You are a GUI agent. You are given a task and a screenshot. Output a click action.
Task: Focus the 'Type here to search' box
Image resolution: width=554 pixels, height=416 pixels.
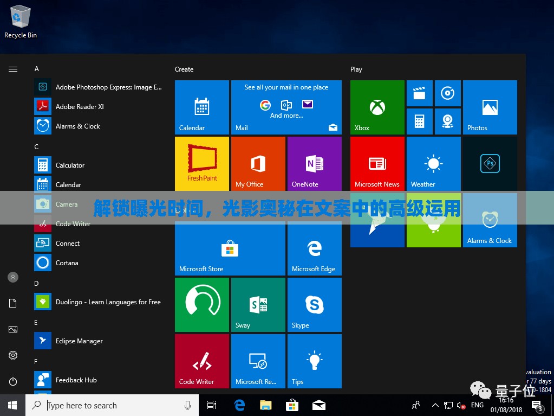coord(112,405)
